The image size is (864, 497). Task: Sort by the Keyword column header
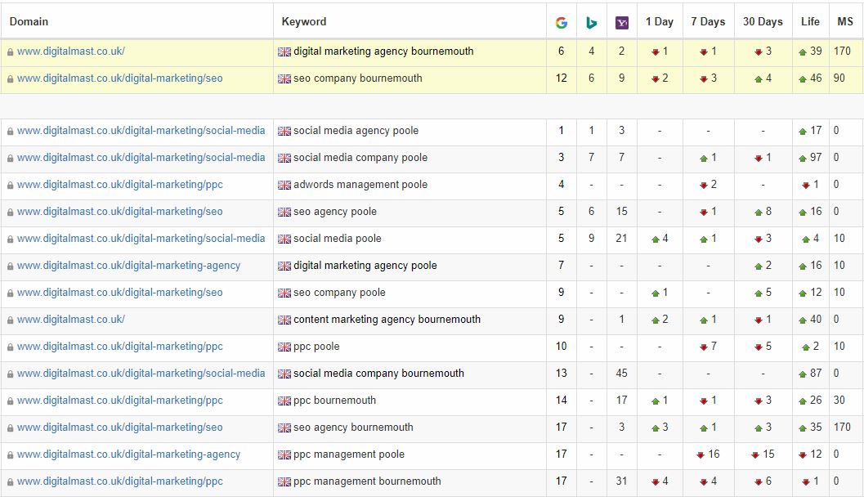tap(303, 21)
